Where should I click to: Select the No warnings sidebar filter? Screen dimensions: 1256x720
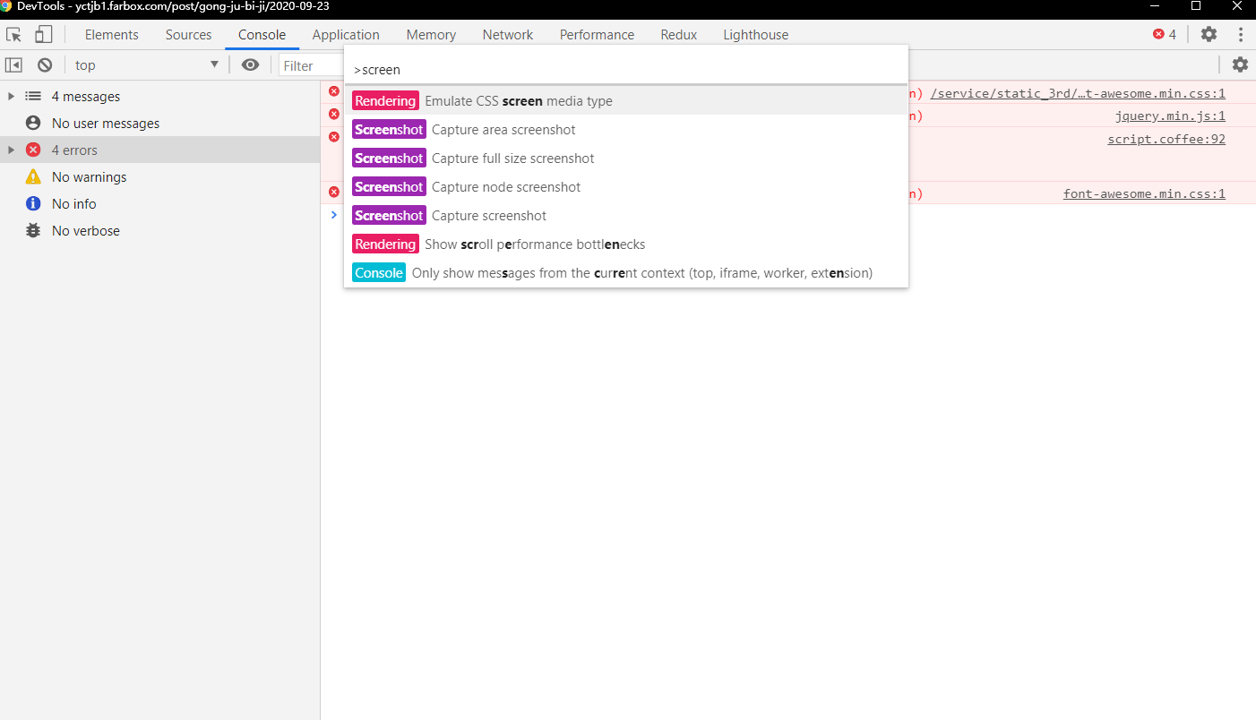click(89, 177)
